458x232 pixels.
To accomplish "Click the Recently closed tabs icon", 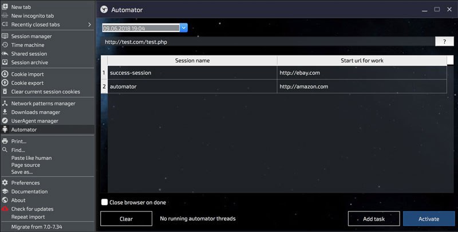I will point(5,24).
